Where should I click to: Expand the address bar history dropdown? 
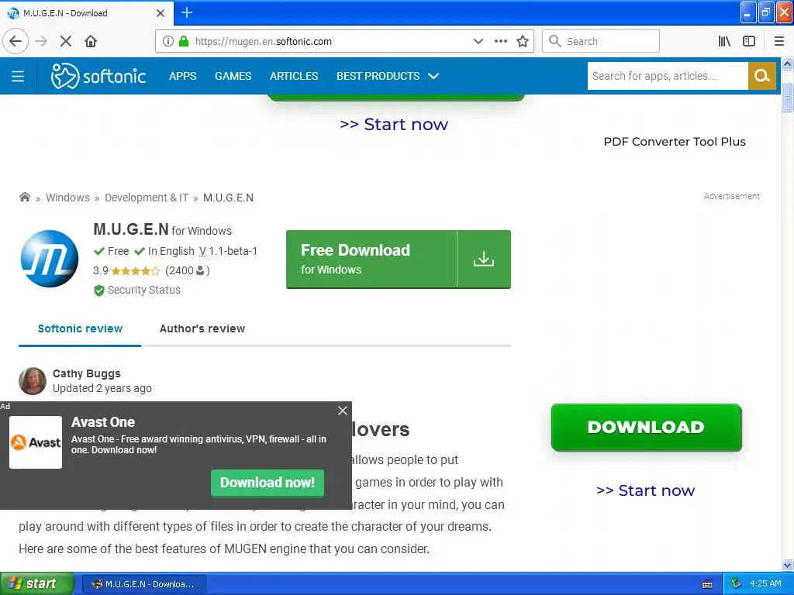tap(478, 41)
